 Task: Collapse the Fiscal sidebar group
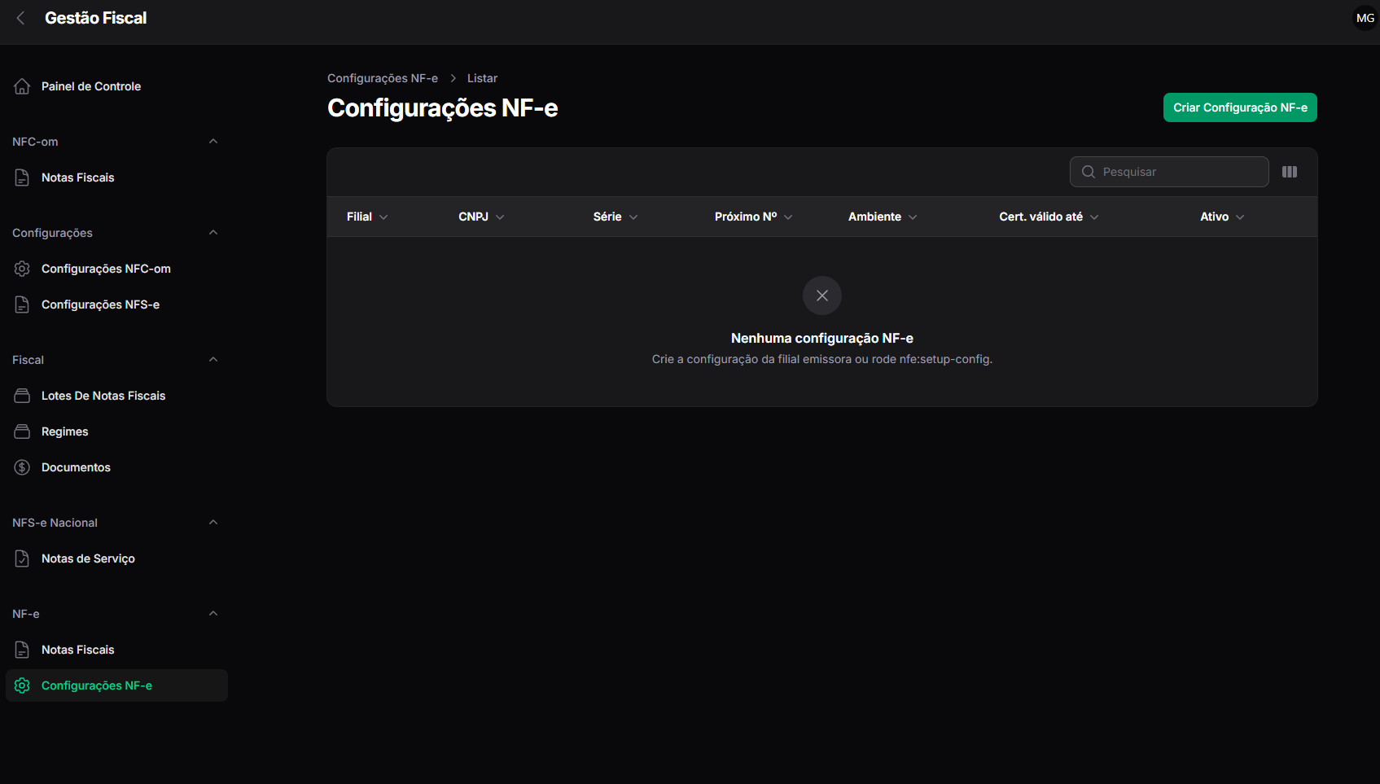point(213,360)
